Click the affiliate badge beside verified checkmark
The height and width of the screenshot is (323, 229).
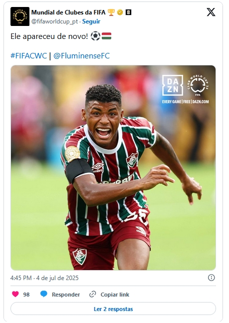129,12
